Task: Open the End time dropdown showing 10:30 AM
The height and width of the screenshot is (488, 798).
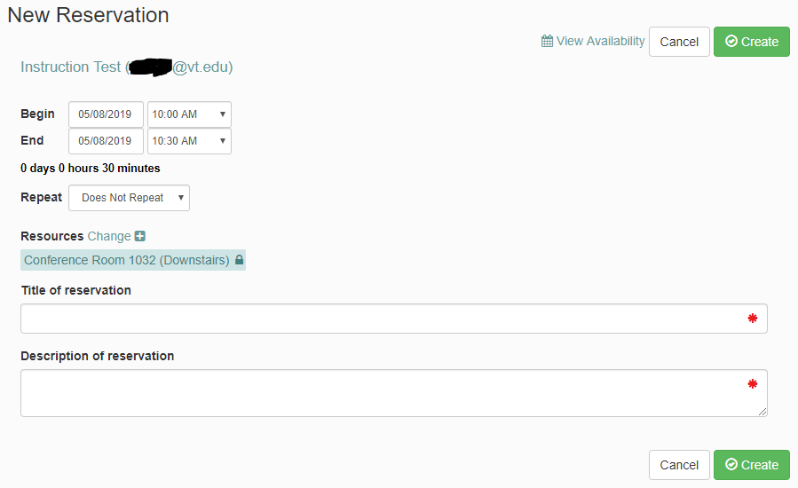Action: point(189,141)
